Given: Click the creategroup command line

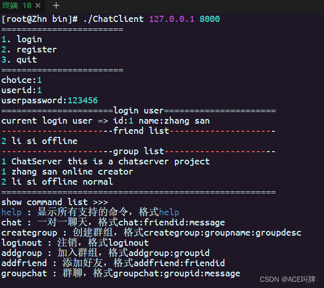Looking at the screenshot, I should (x=151, y=233).
